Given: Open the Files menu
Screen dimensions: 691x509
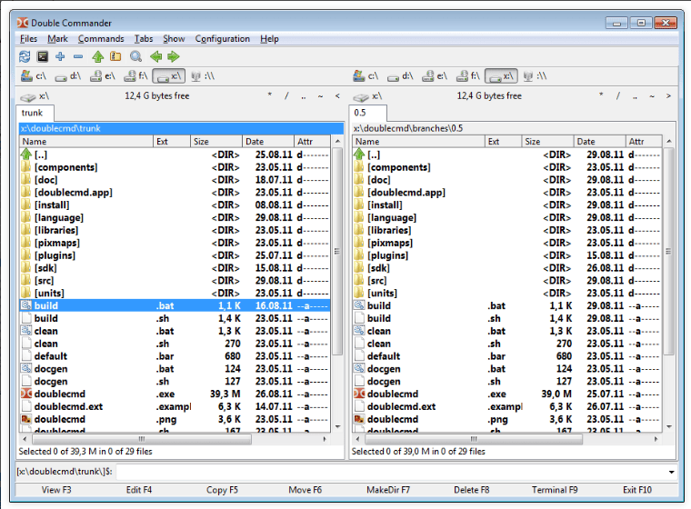Looking at the screenshot, I should (29, 39).
